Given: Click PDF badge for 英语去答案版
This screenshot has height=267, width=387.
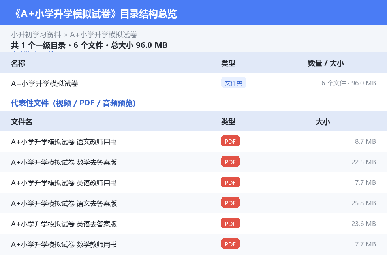Looking at the screenshot, I should (x=230, y=223).
